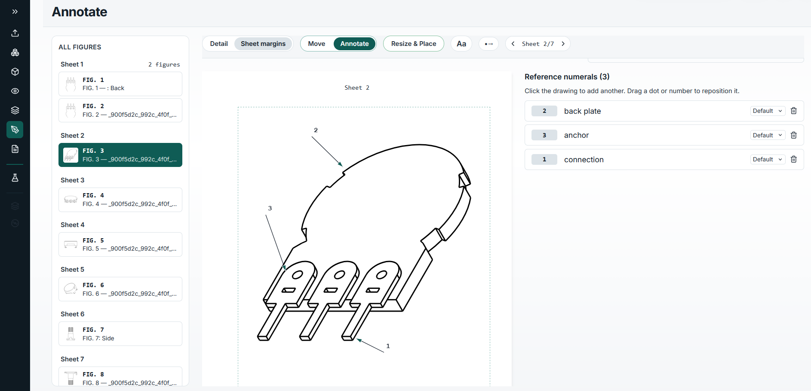Open the document page icon in the sidebar
The width and height of the screenshot is (811, 391).
pos(15,149)
